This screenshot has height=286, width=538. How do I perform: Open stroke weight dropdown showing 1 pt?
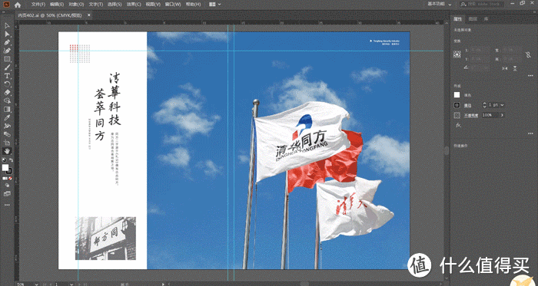[x=502, y=105]
